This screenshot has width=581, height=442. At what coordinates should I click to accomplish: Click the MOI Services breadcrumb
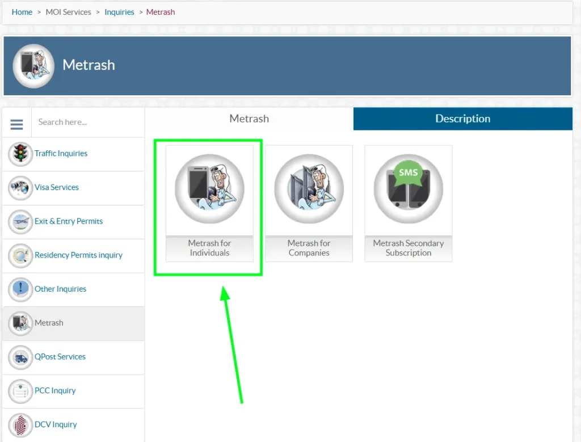[68, 12]
